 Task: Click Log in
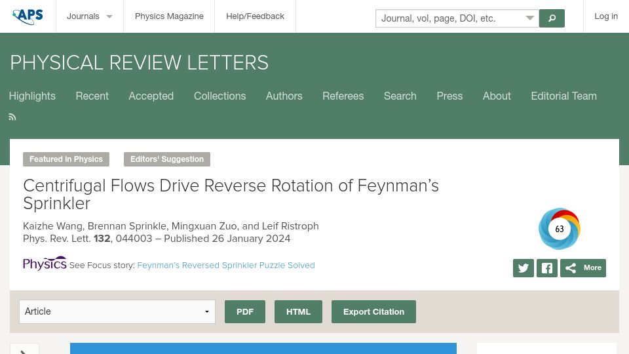605,16
